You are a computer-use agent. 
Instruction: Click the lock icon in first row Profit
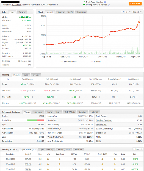coord(102,159)
